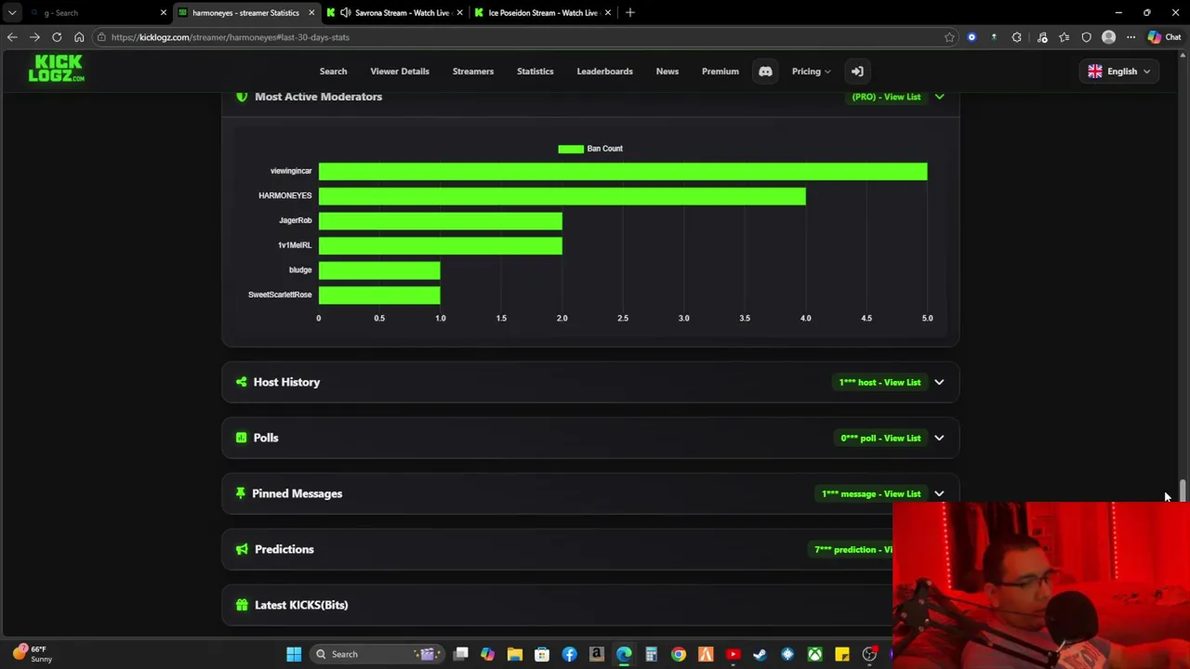Open the Xbox app from the taskbar

[x=814, y=654]
